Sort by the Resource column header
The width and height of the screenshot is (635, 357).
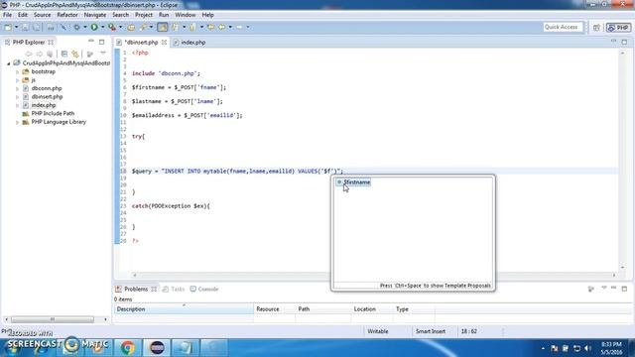(275, 309)
